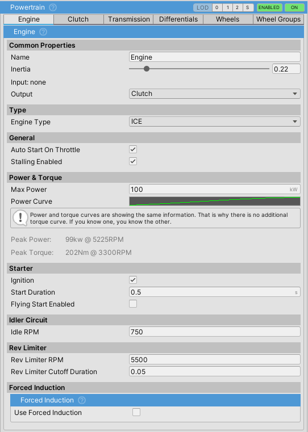Enable Flying Start checkbox
This screenshot has width=308, height=432.
pos(133,304)
